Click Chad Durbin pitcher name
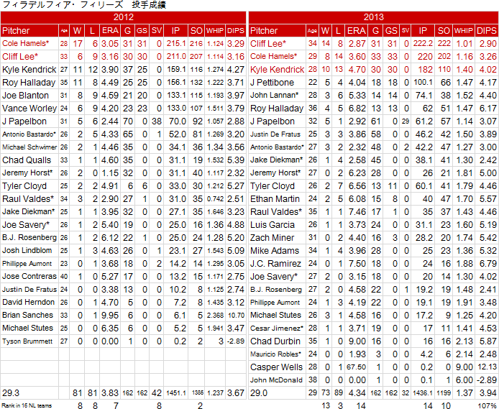This screenshot has width=499, height=409. tap(275, 341)
